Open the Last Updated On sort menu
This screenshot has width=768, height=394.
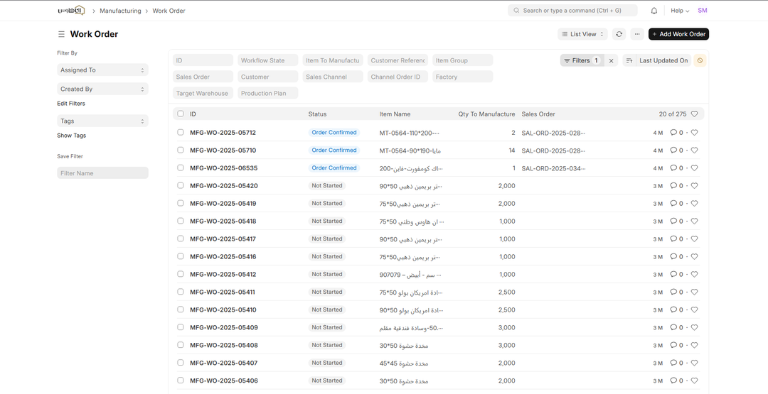tap(663, 61)
